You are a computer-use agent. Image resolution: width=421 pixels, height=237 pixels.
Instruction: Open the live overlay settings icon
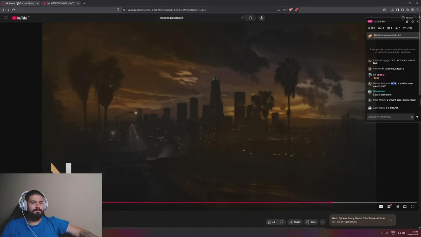[413, 21]
